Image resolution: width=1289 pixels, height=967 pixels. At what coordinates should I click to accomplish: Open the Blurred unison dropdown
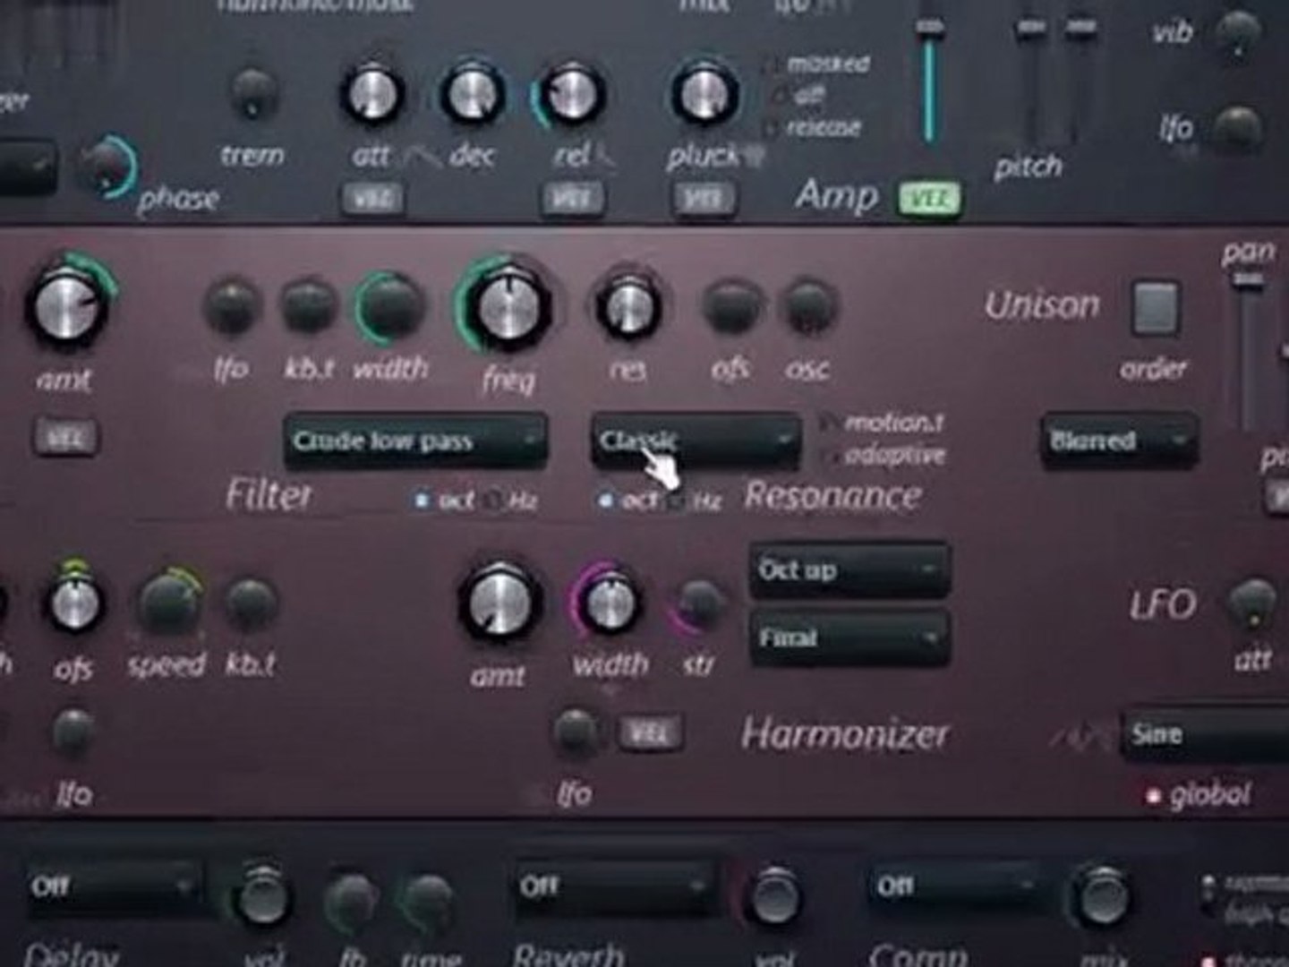coord(1118,441)
